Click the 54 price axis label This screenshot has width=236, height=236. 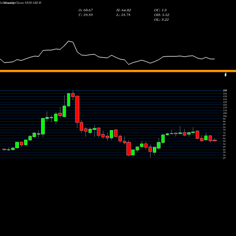(224, 144)
